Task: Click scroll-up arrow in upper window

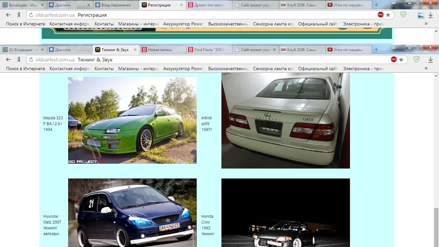Action: [x=436, y=31]
